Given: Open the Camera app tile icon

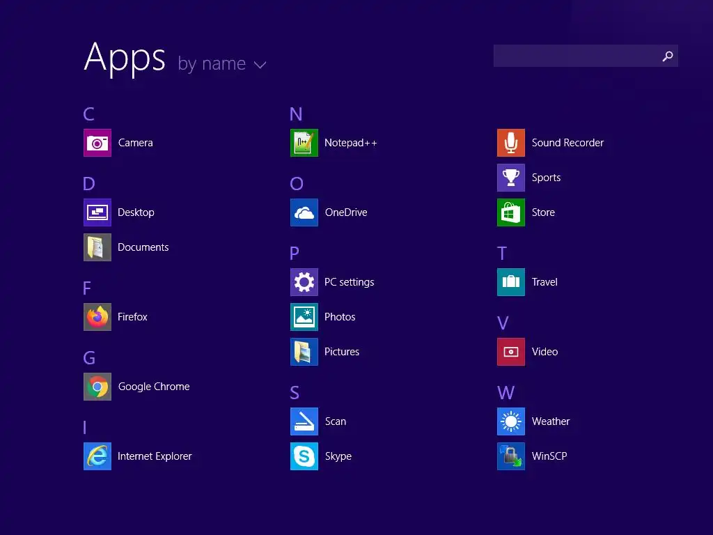Looking at the screenshot, I should 97,143.
